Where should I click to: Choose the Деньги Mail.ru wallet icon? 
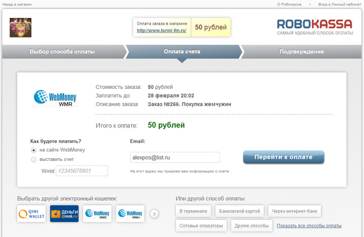click(x=64, y=214)
